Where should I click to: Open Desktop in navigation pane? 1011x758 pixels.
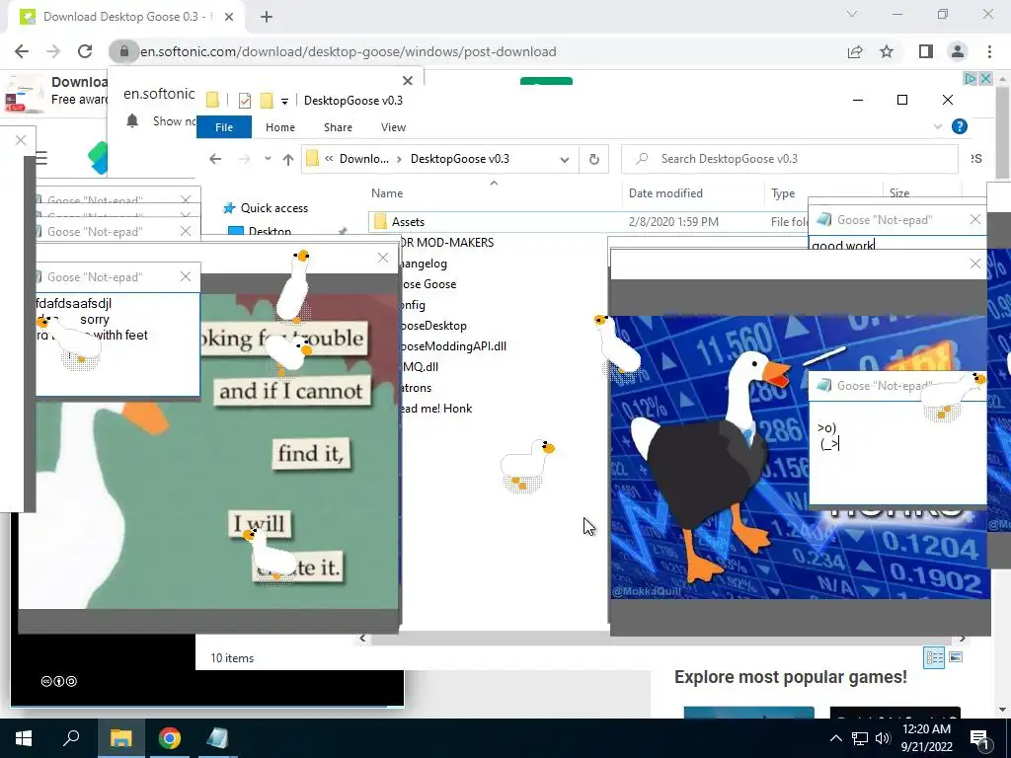[270, 231]
